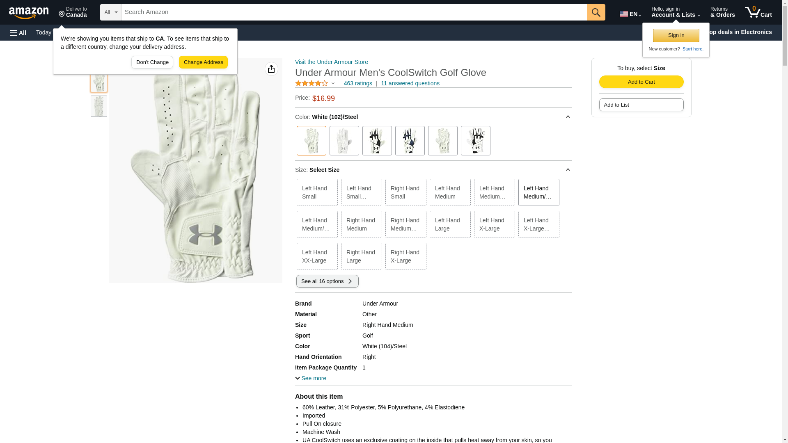788x443 pixels.
Task: Select the second product thumbnail image
Action: point(99,106)
